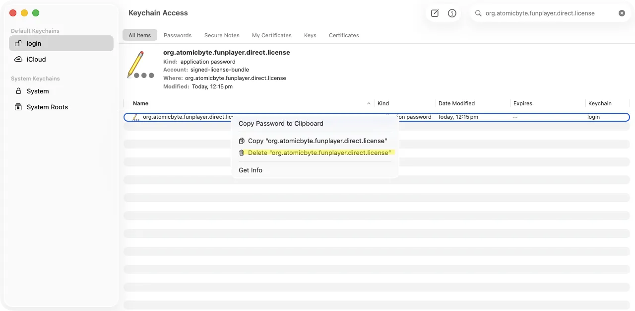
Task: Click the small pencil icon in the selected list row
Action: click(136, 117)
